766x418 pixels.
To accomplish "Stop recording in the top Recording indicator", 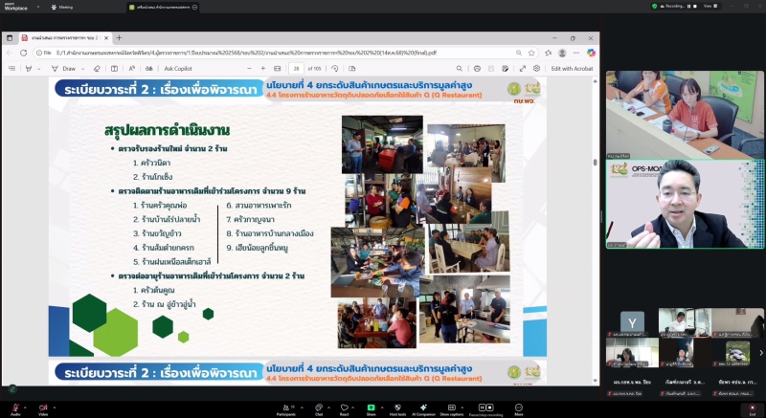I will pos(695,6).
